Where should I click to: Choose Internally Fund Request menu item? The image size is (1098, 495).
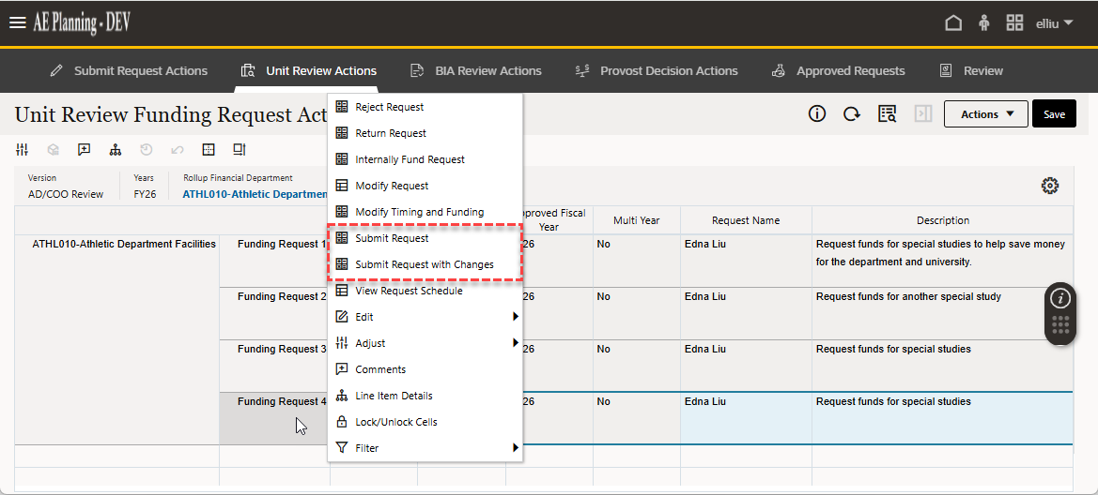(x=425, y=159)
